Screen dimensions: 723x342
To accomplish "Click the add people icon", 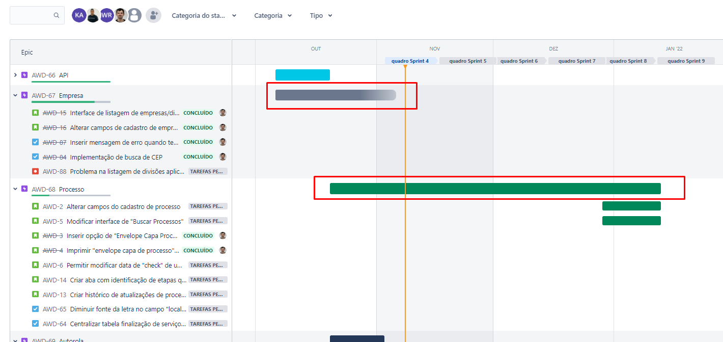I will (x=153, y=15).
